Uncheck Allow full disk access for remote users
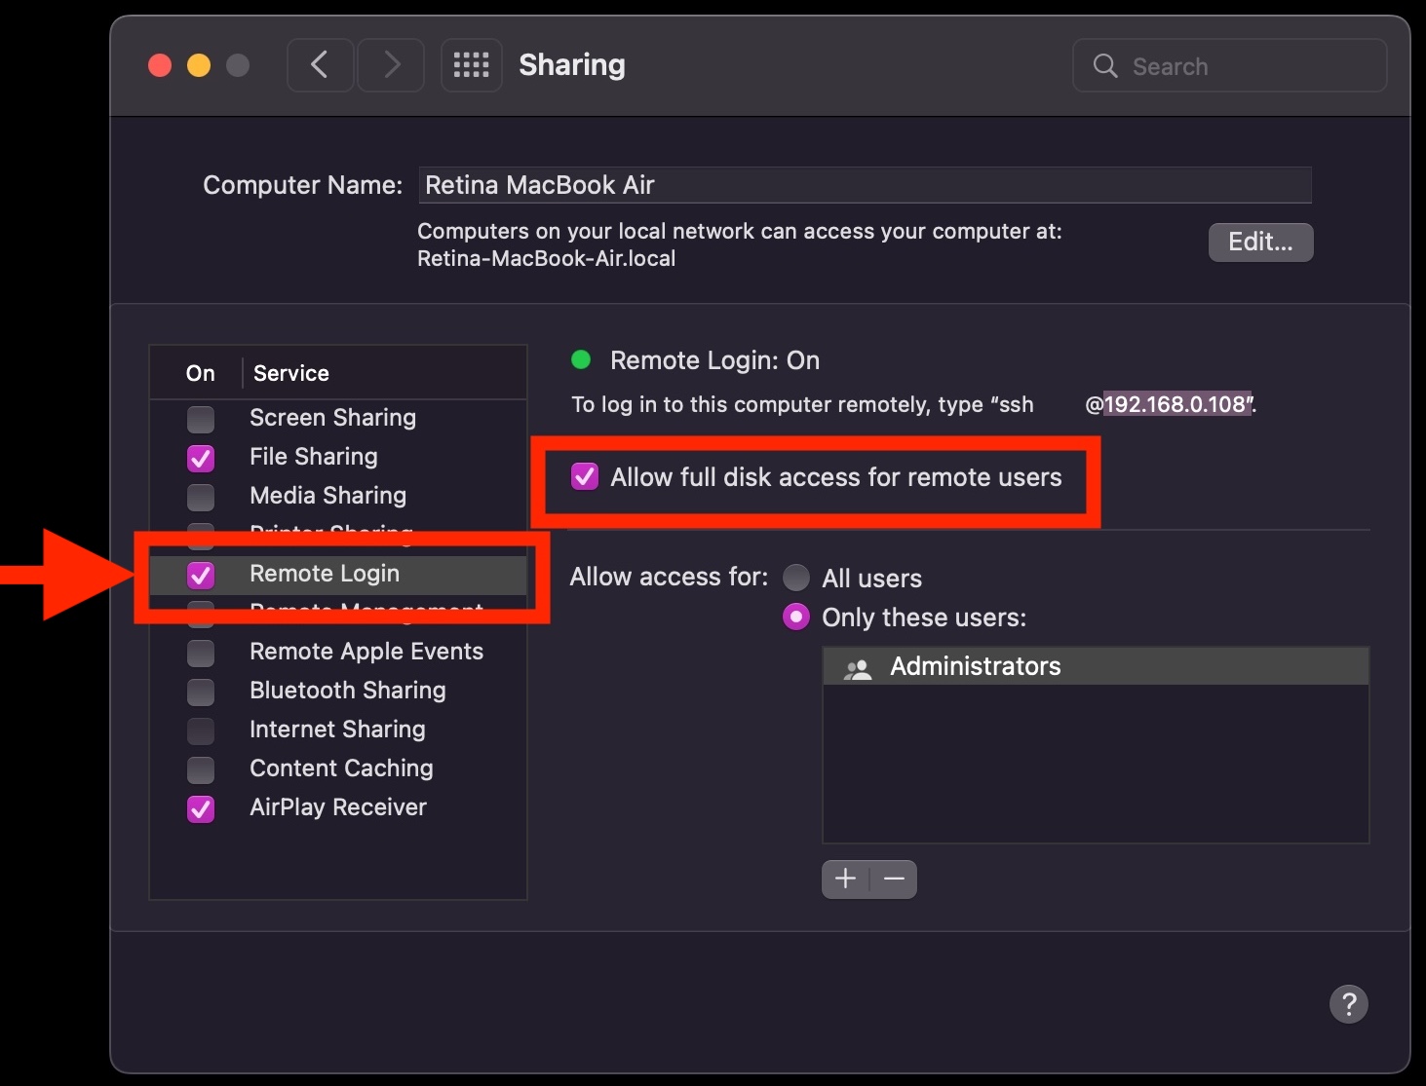The image size is (1426, 1086). click(585, 476)
